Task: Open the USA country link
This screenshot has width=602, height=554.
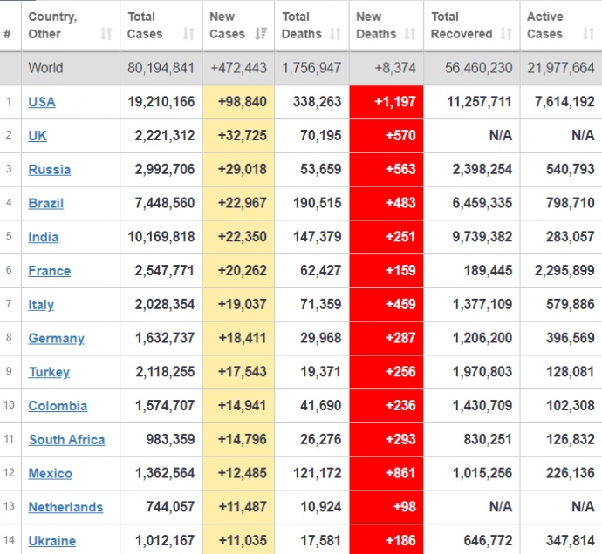Action: (42, 102)
